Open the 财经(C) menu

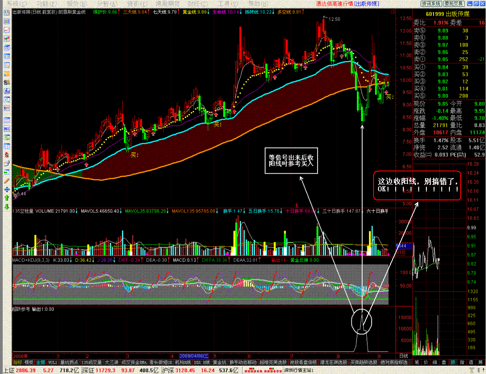tap(198, 4)
